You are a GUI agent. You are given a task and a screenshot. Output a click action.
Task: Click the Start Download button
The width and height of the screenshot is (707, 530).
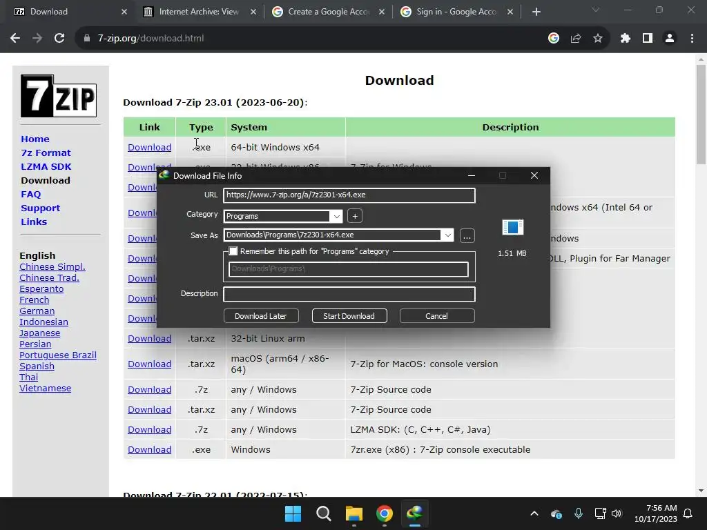click(x=349, y=316)
